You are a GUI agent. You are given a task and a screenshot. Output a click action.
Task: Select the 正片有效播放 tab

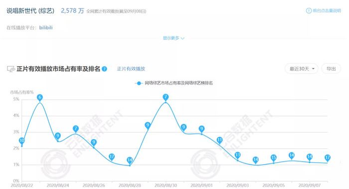pyautogui.click(x=131, y=69)
